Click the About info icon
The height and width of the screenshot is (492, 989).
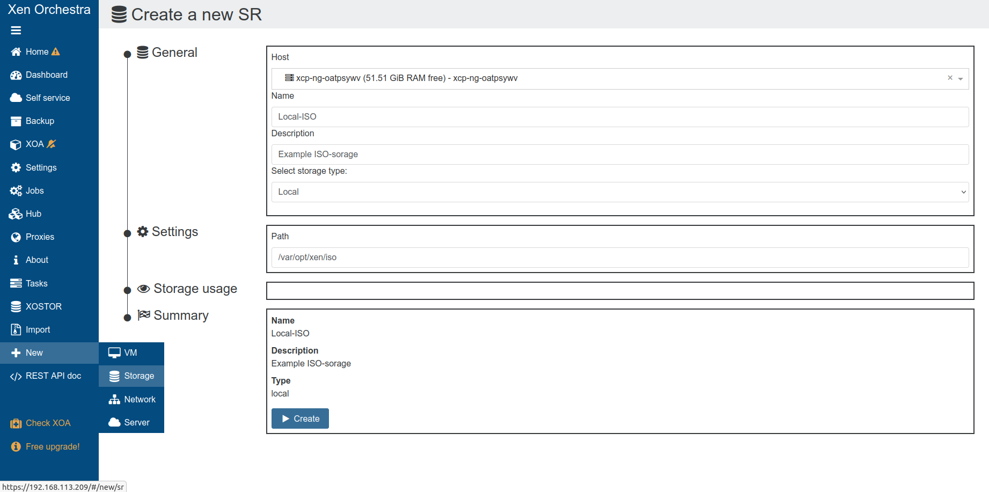click(16, 260)
